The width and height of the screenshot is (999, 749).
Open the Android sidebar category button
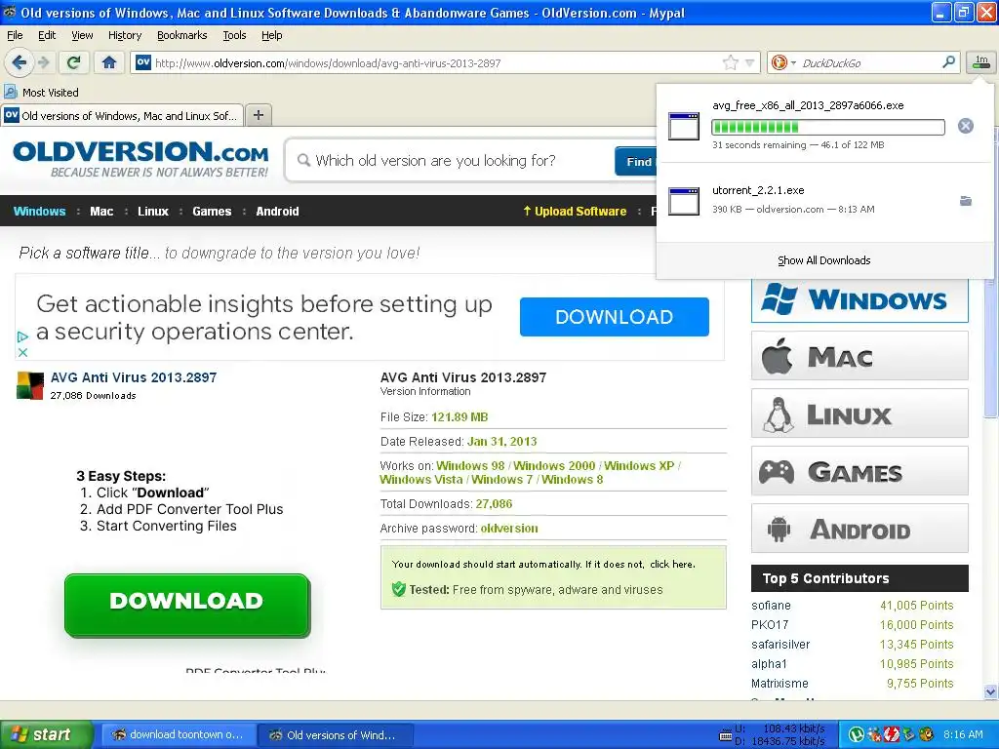(859, 529)
